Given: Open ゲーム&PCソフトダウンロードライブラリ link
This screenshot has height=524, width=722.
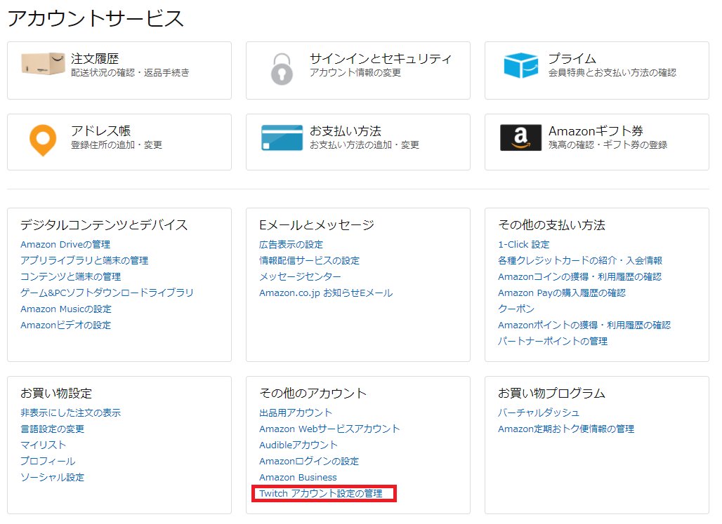Looking at the screenshot, I should (x=107, y=293).
